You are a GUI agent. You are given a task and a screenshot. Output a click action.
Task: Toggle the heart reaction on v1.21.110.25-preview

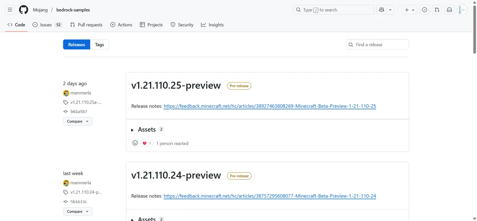point(147,143)
